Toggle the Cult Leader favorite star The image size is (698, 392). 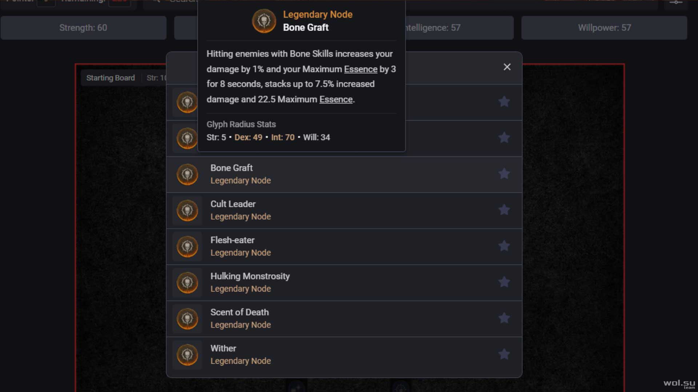(x=504, y=209)
